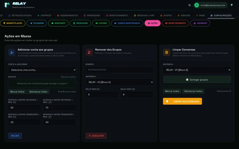Click the 'Selecione abaixo' hint text
Image resolution: width=239 pixels, height=149 pixels.
click(68, 77)
